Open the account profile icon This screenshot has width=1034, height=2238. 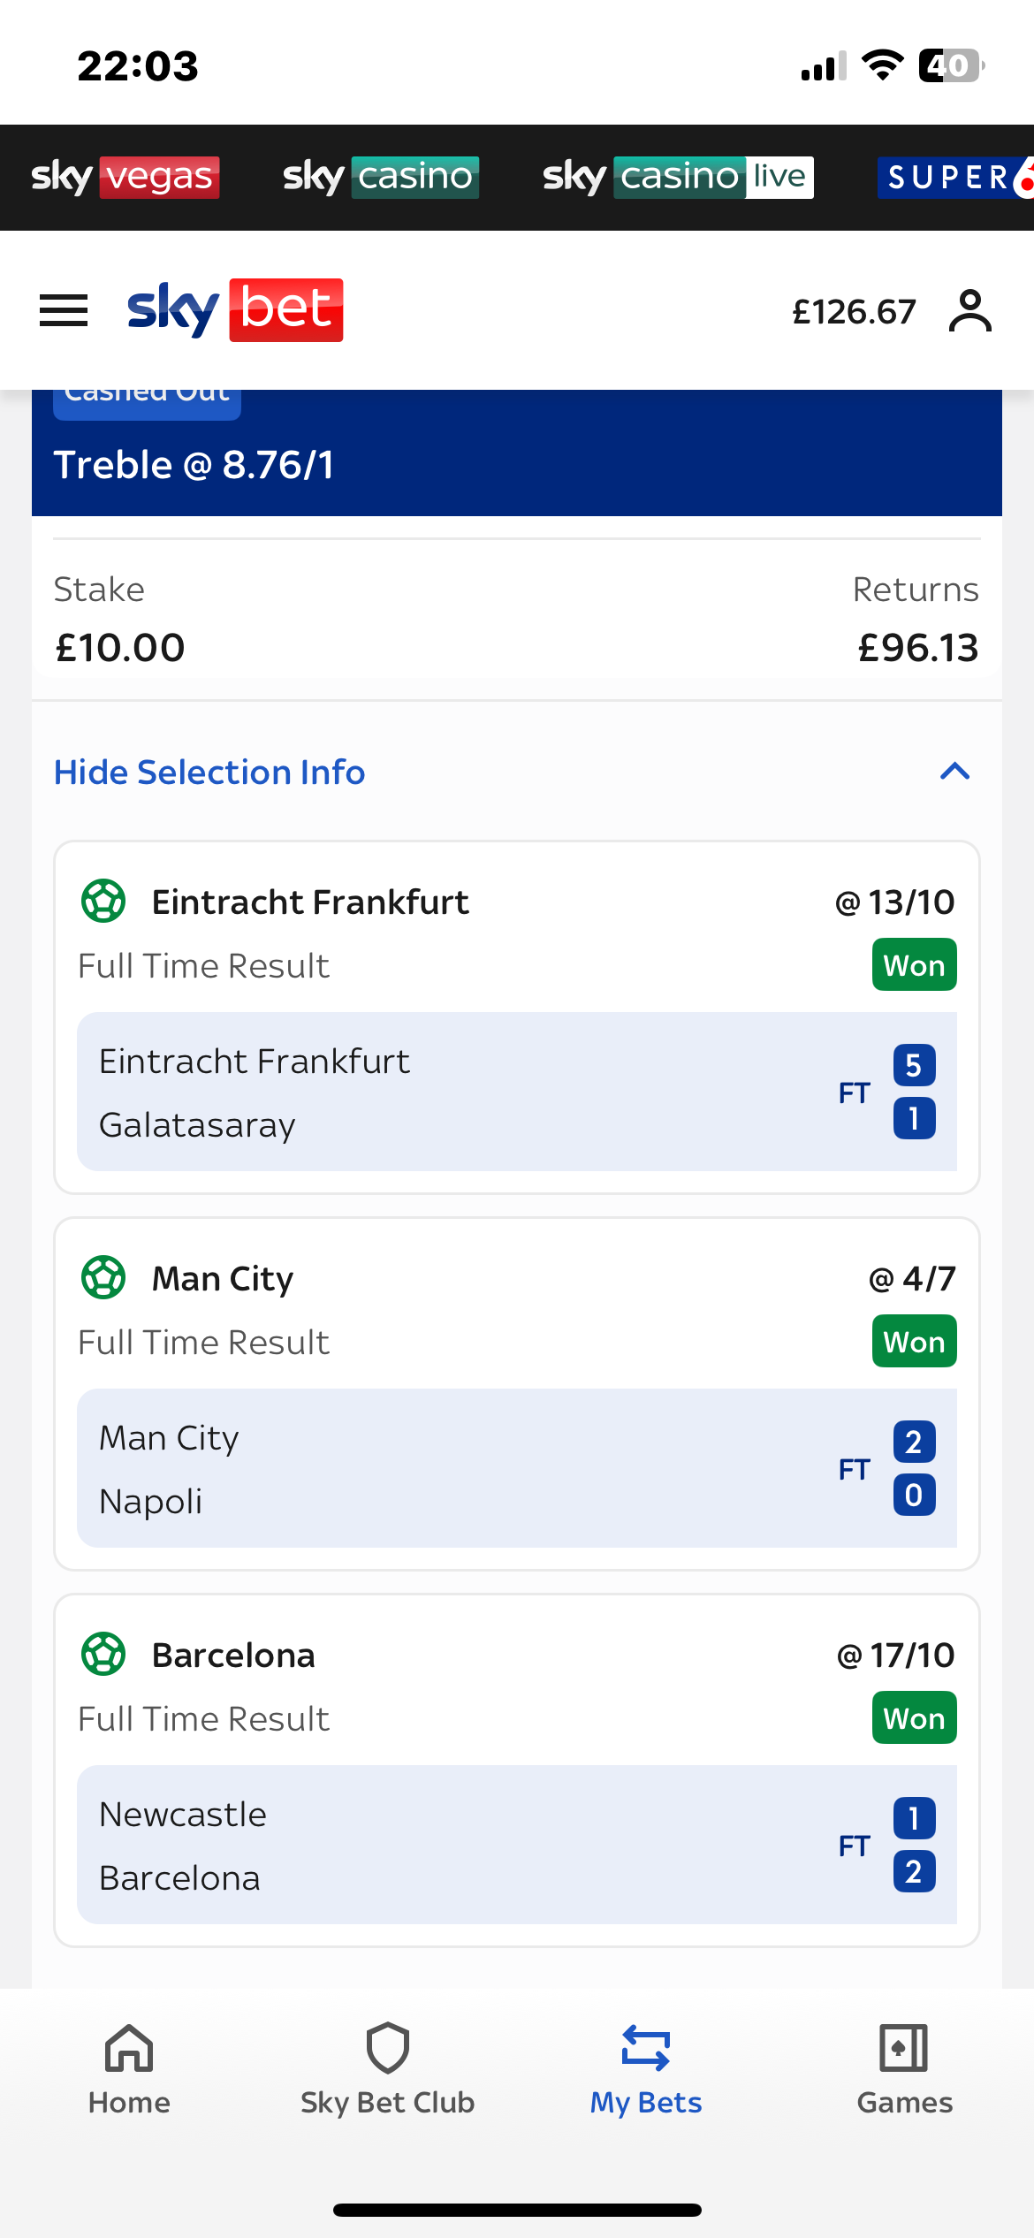(970, 310)
